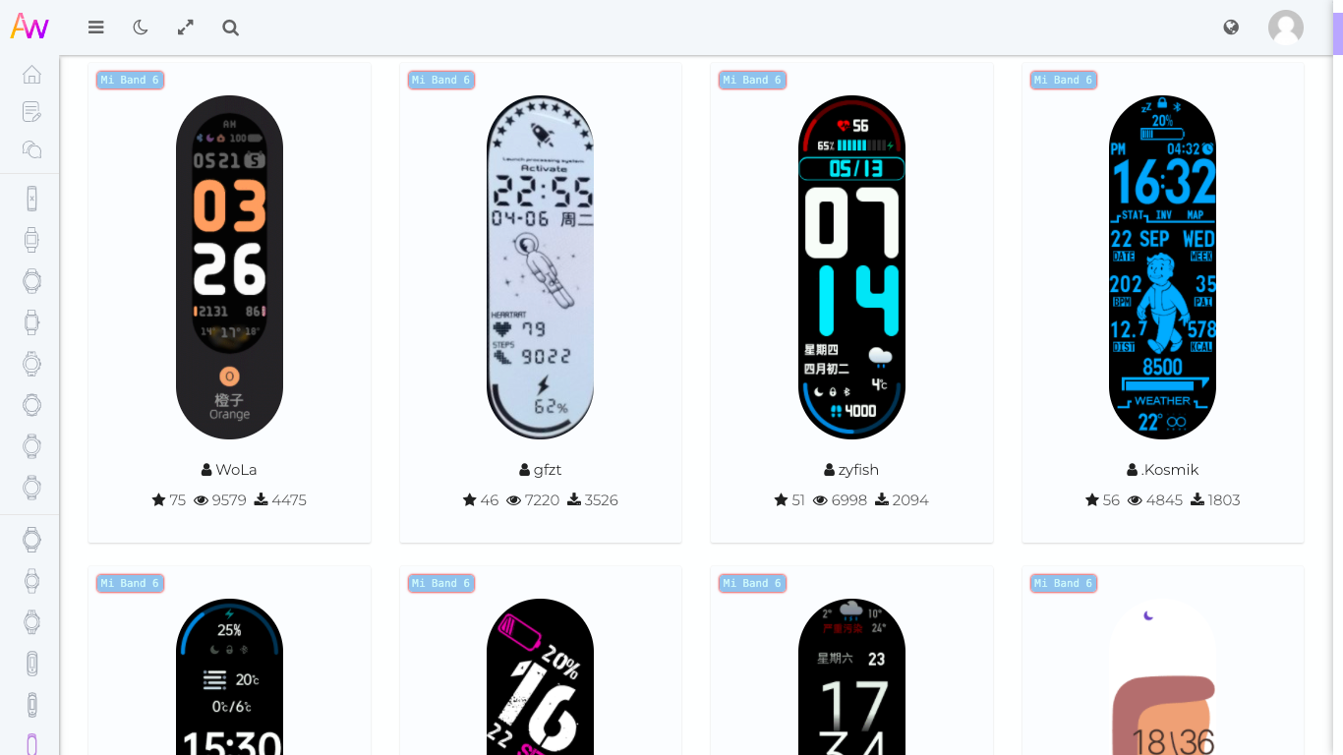The height and width of the screenshot is (755, 1343).
Task: Open the search magnifier icon
Action: [x=230, y=28]
